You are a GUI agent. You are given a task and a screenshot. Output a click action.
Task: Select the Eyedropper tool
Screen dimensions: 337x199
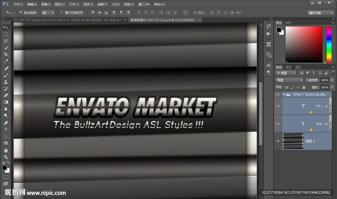6,62
